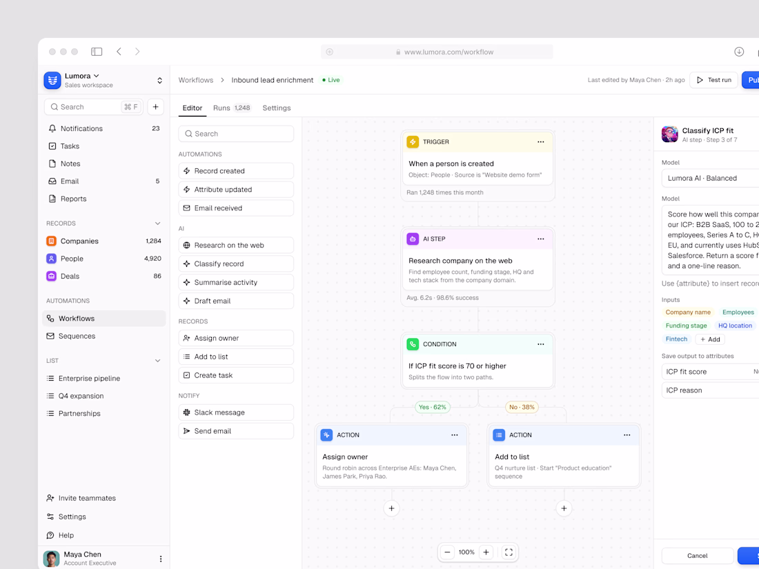759x569 pixels.
Task: Switch to the Runs tab
Action: click(231, 108)
